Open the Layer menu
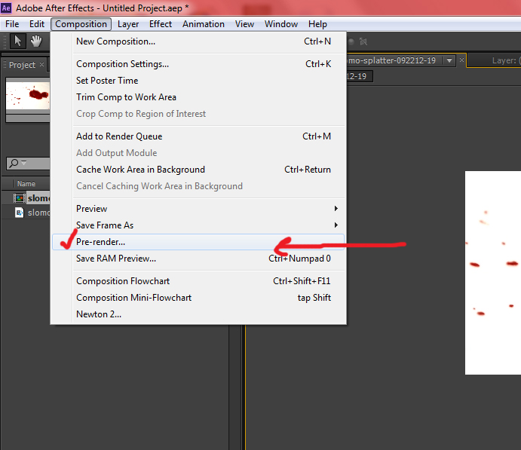This screenshot has width=521, height=450. pos(128,24)
